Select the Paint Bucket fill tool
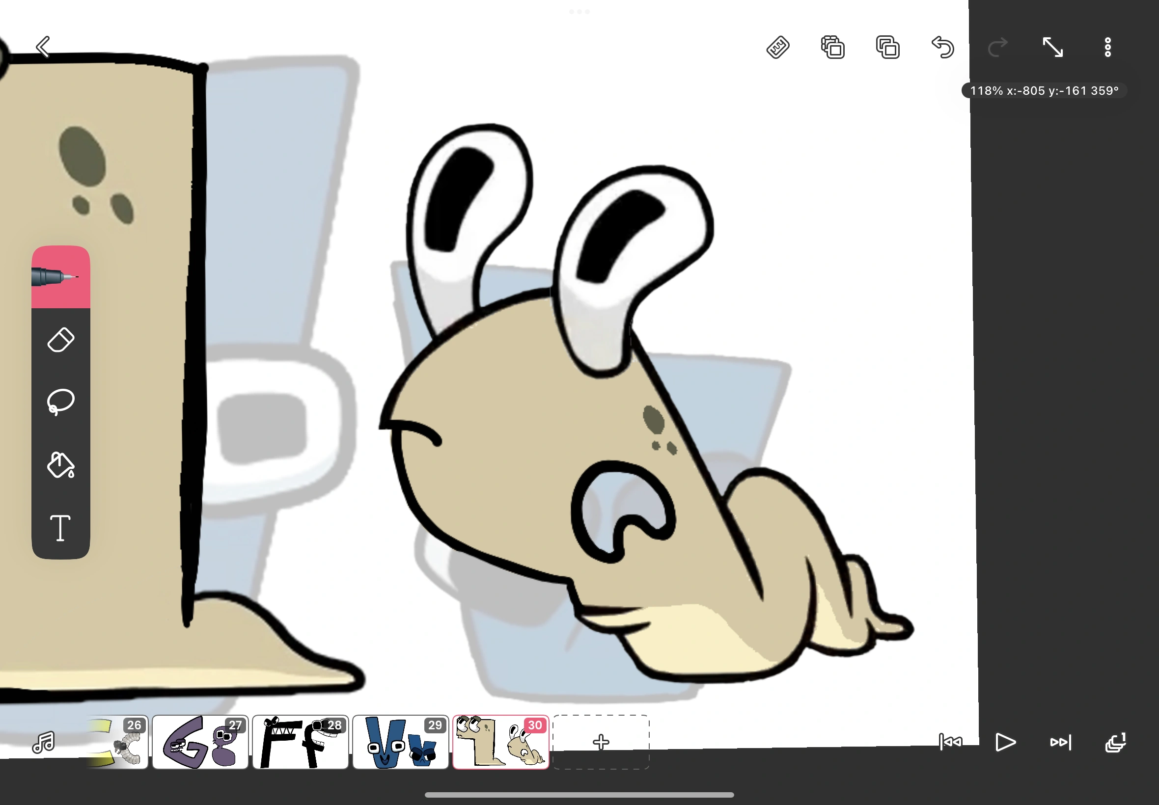The width and height of the screenshot is (1159, 805). coord(60,464)
